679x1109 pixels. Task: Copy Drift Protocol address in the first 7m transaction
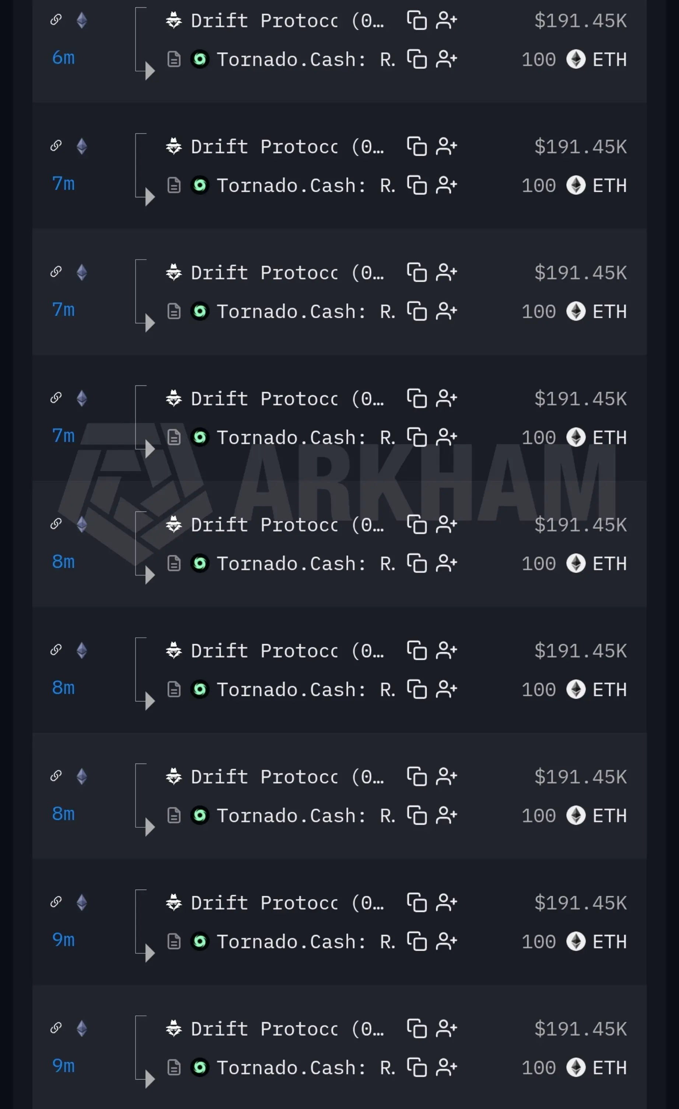[x=416, y=146]
